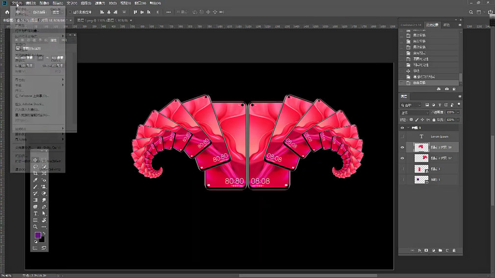
Task: Select history state 合并图层
Action: click(419, 53)
